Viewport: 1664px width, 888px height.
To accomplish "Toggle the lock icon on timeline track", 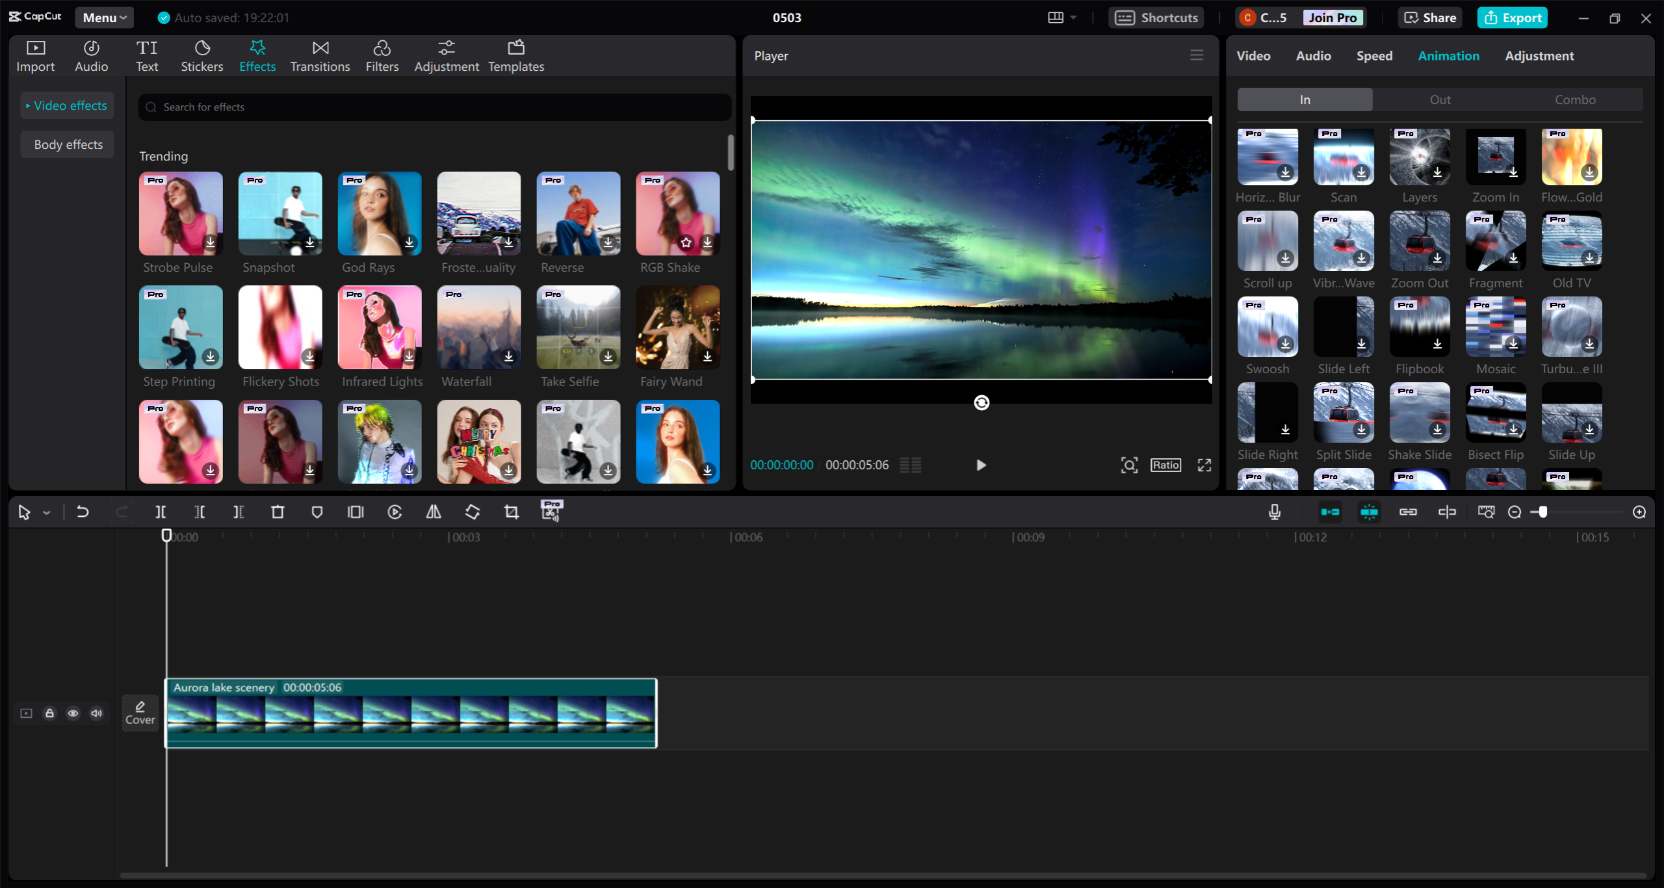I will pyautogui.click(x=49, y=709).
